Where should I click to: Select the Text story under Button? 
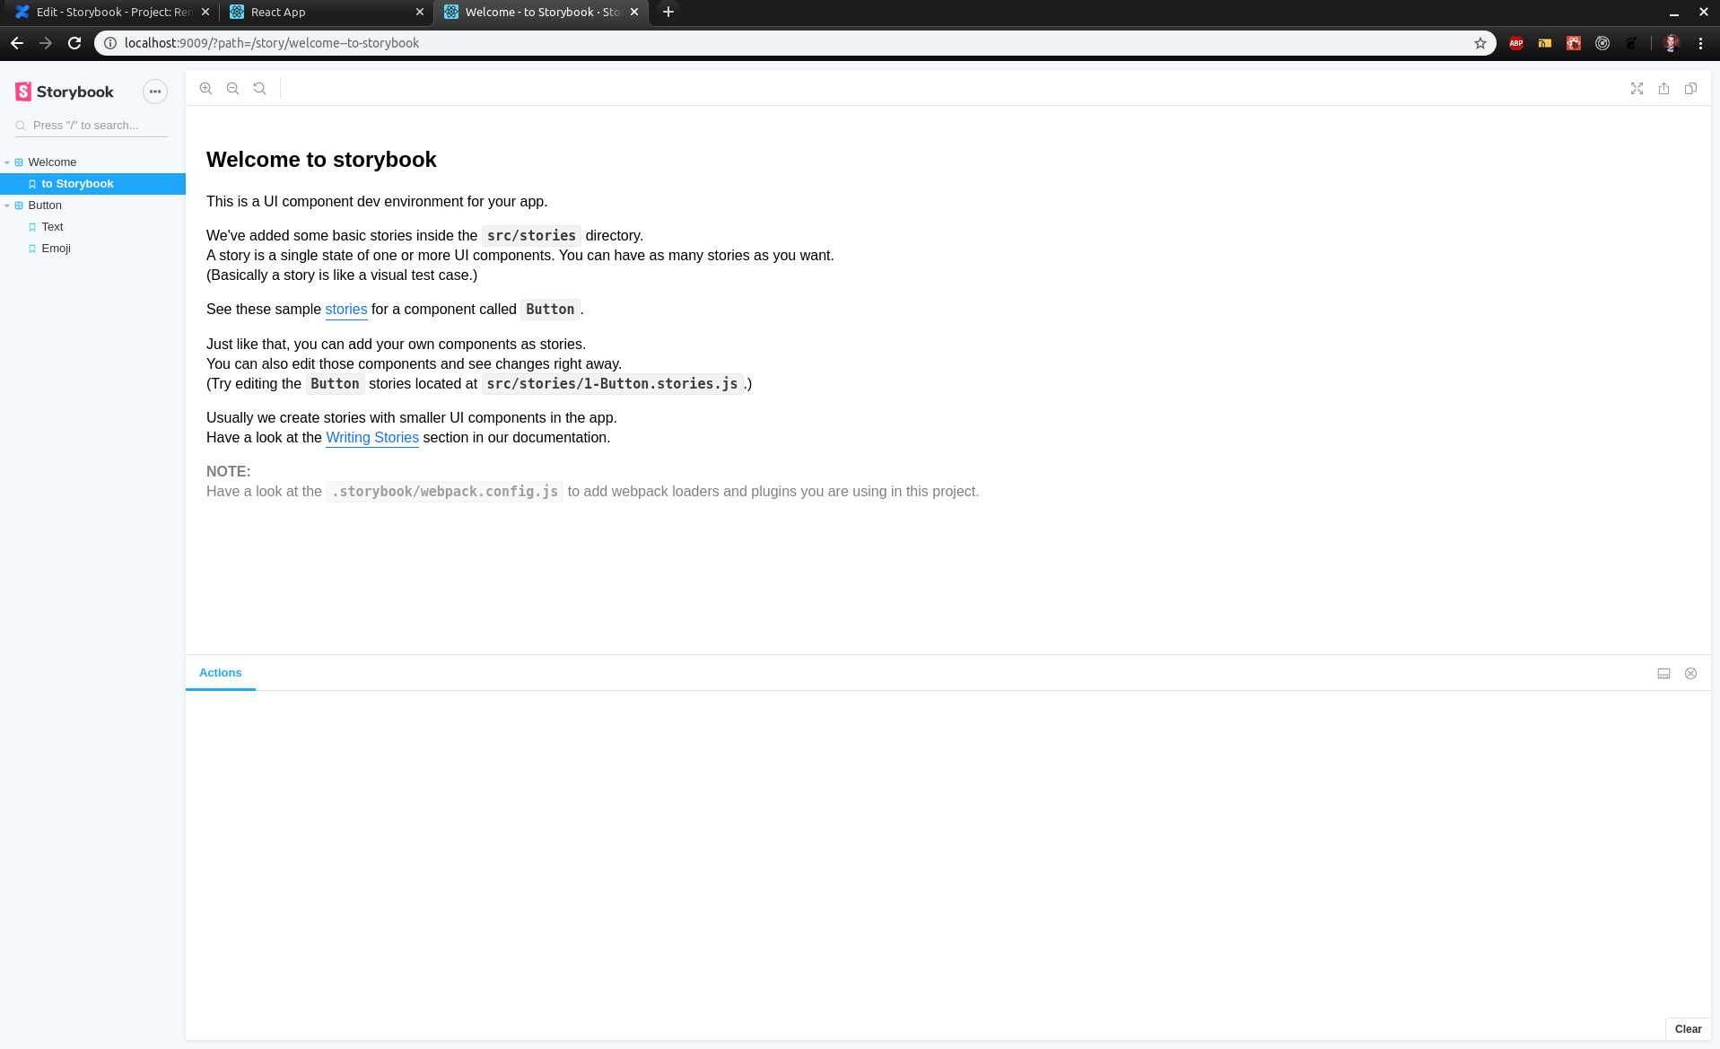pyautogui.click(x=52, y=227)
